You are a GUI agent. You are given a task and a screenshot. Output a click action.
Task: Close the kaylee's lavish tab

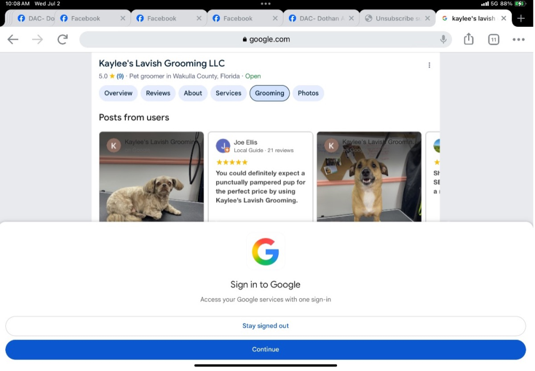point(503,18)
